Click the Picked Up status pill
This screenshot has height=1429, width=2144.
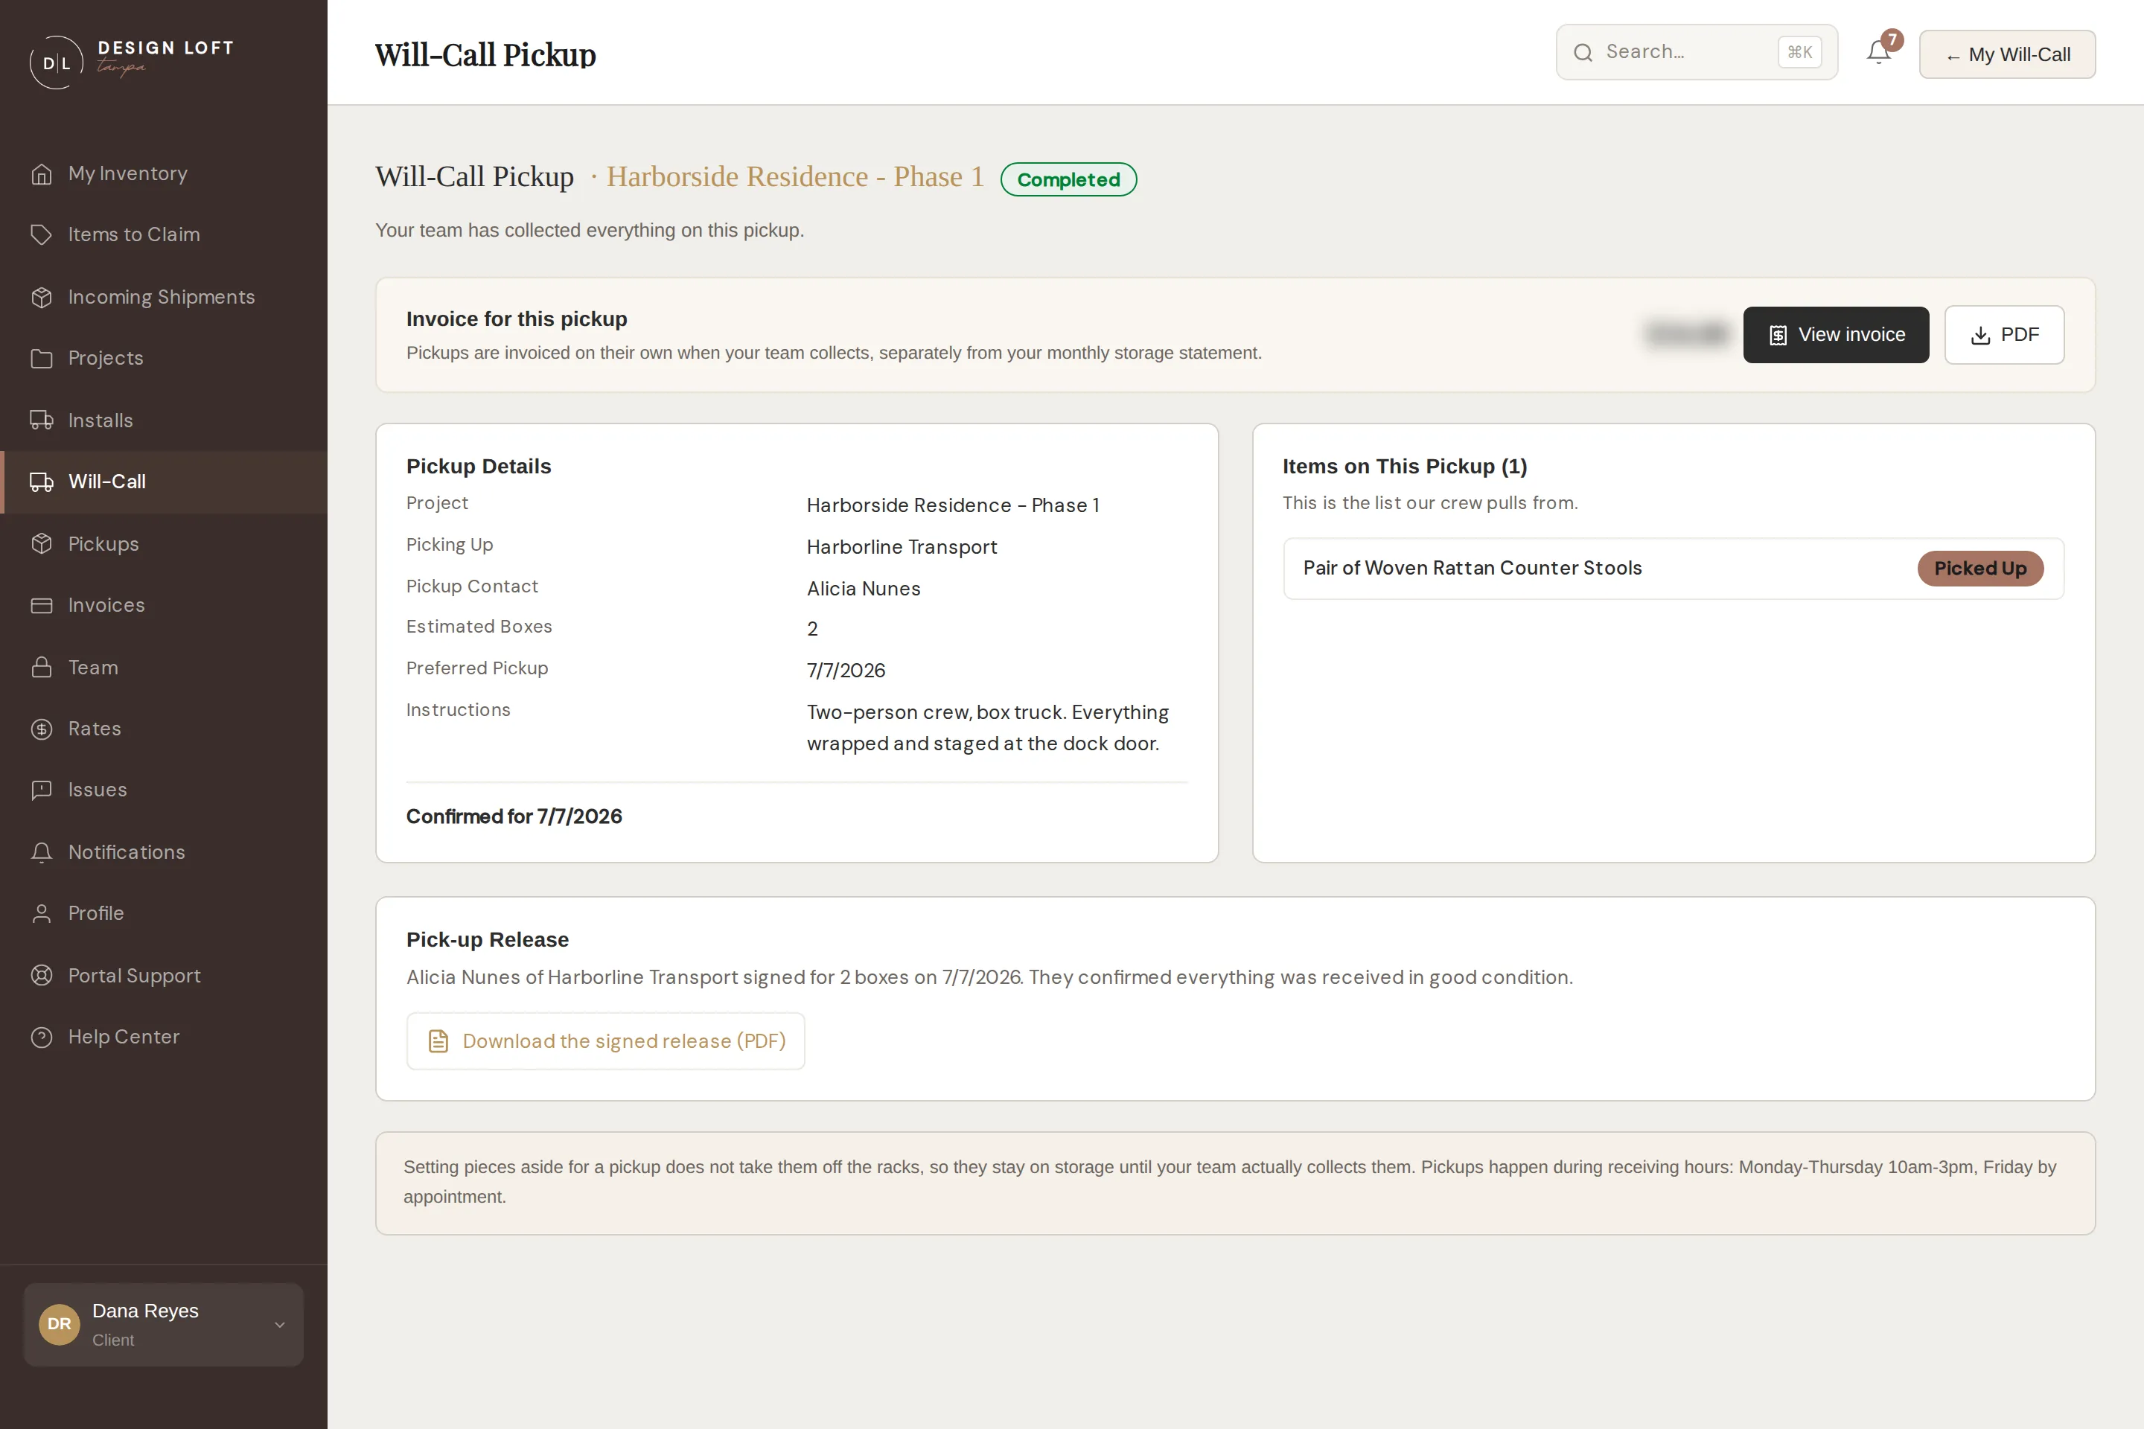[1980, 568]
